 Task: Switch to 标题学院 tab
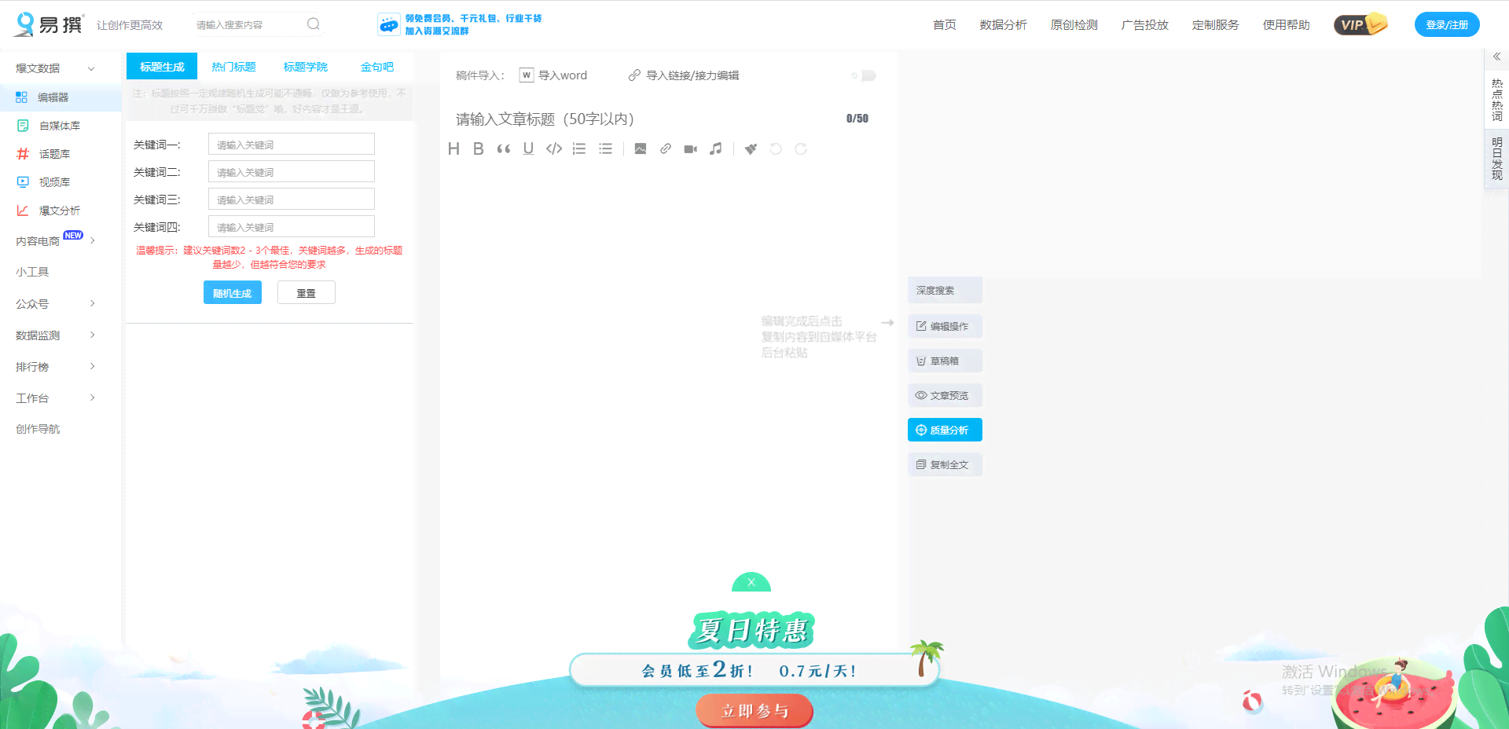[306, 67]
